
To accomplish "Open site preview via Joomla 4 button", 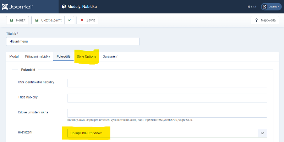I will pyautogui.click(x=272, y=7).
